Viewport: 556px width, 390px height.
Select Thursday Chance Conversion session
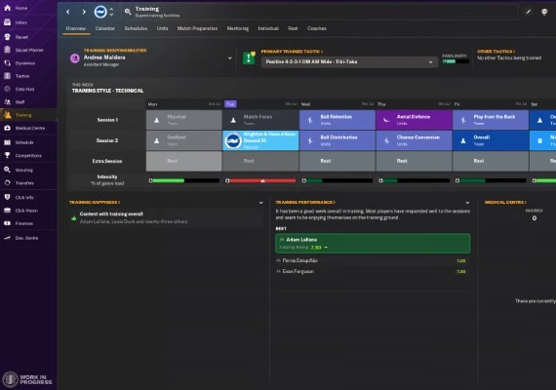[414, 140]
